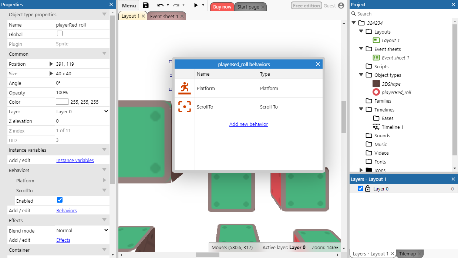Open the Menu button
The width and height of the screenshot is (458, 258).
(128, 6)
